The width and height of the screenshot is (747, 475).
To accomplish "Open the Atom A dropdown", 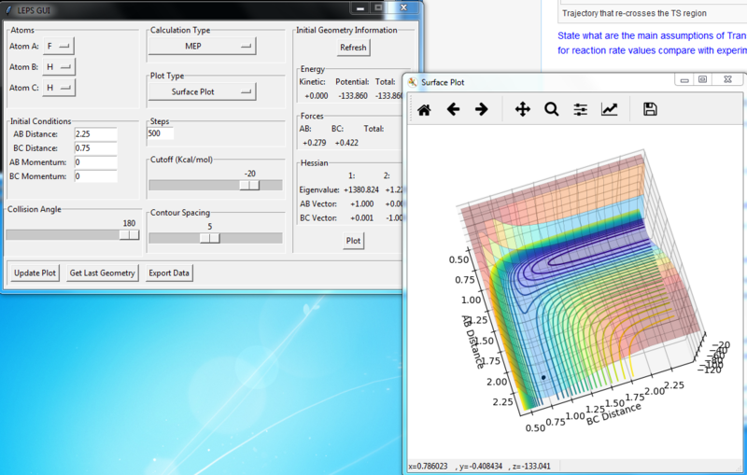I will coord(58,45).
